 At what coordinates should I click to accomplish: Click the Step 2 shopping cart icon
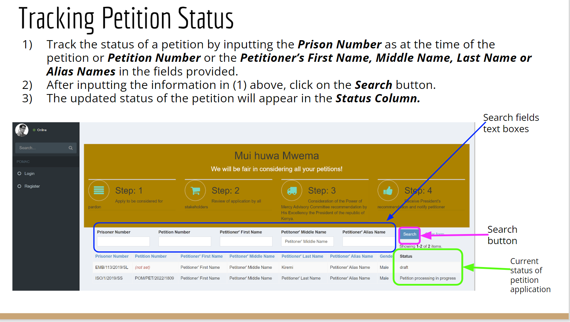pos(195,190)
